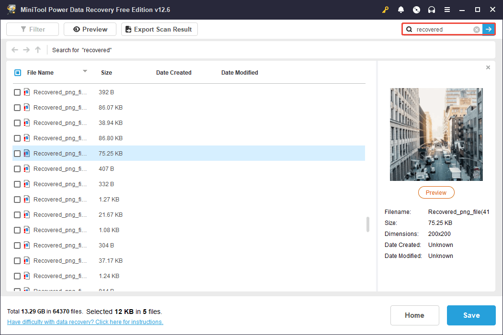Click the PNG file icon on the 392 B row
This screenshot has height=335, width=503.
pyautogui.click(x=26, y=92)
